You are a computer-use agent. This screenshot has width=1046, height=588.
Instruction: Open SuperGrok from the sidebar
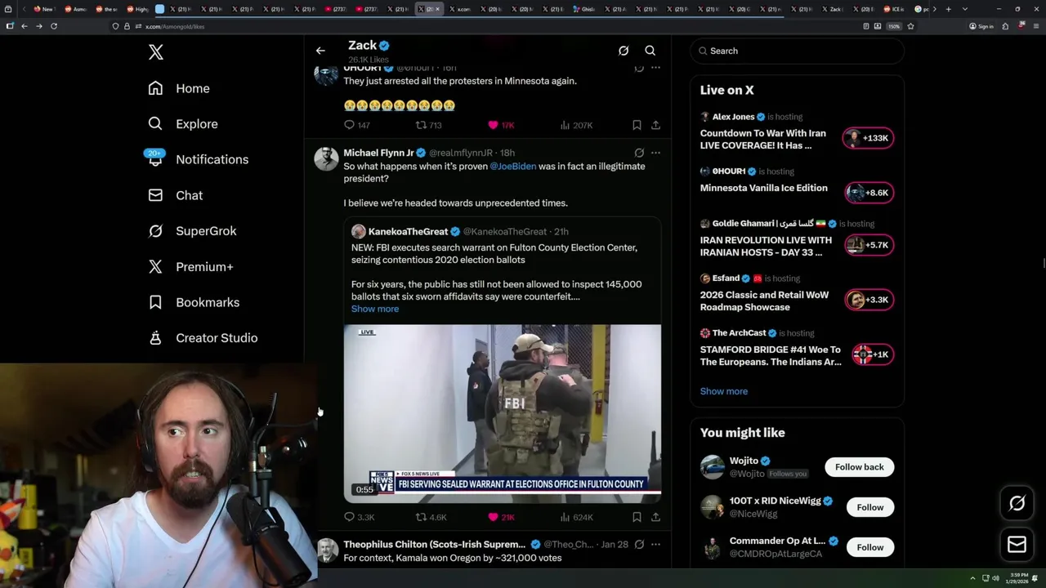point(192,231)
